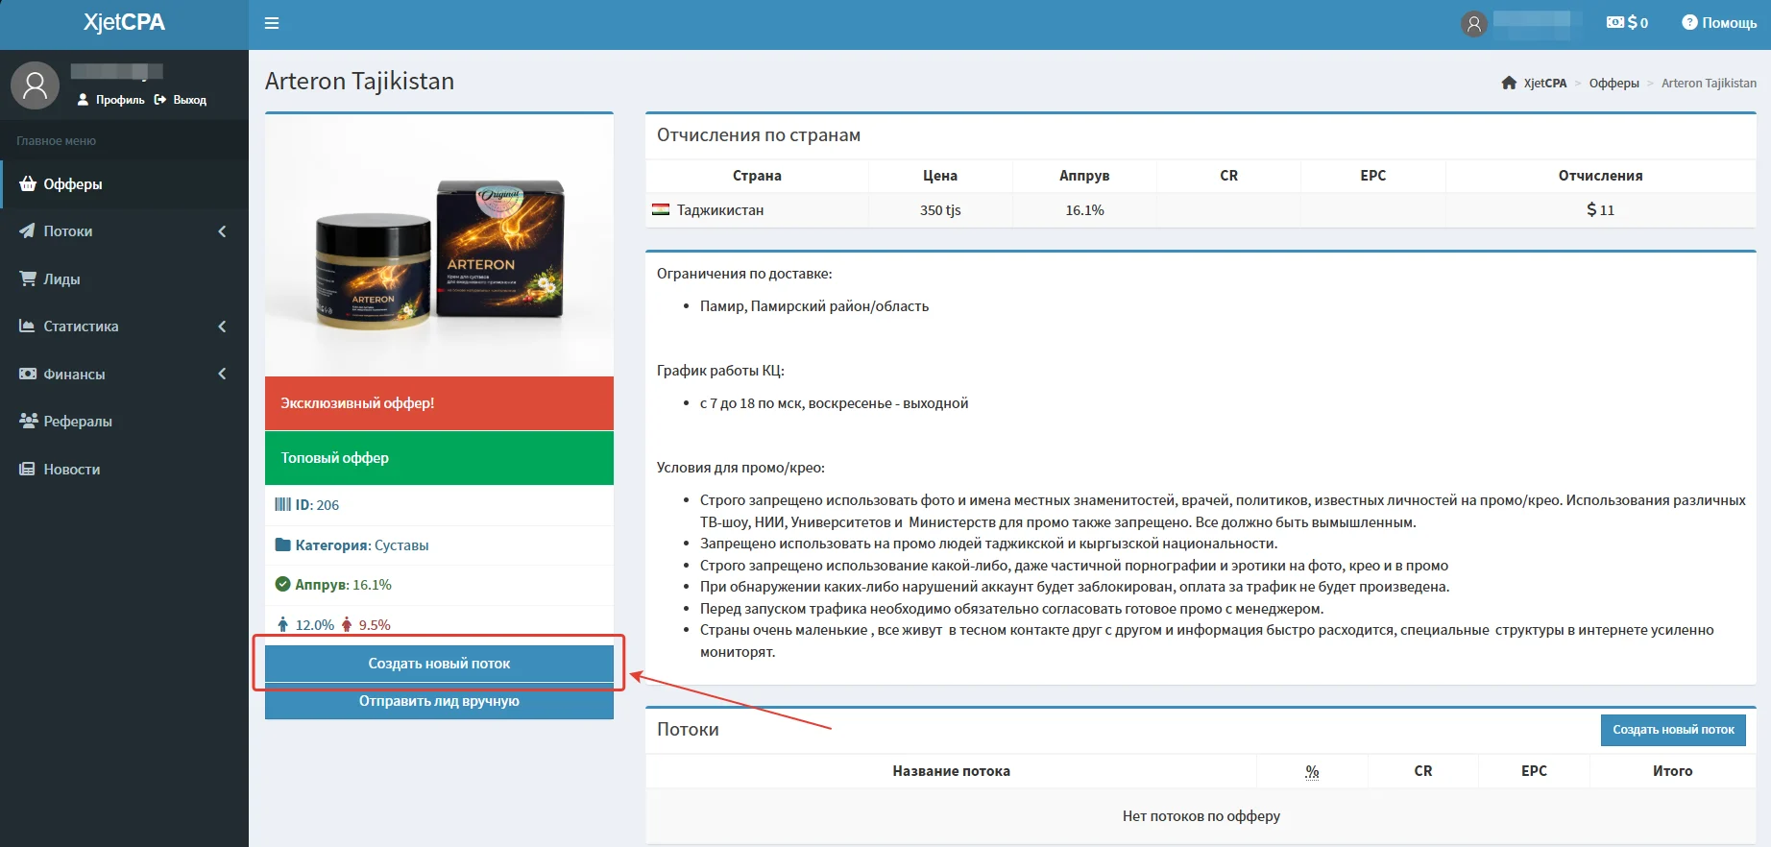Click the Офферы basket icon

[x=28, y=183]
